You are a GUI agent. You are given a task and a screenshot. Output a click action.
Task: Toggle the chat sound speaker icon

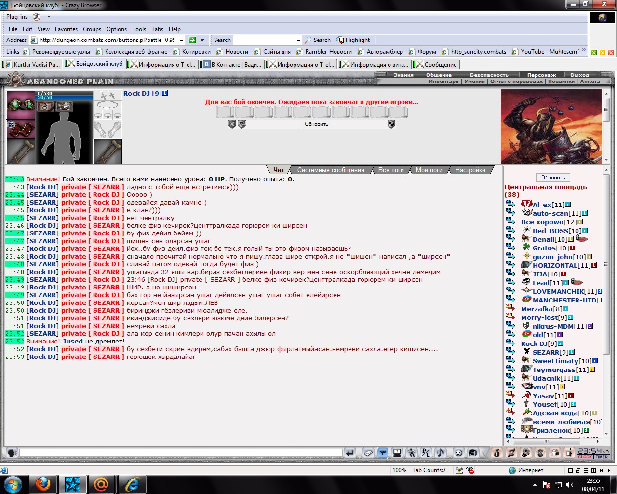pos(440,453)
